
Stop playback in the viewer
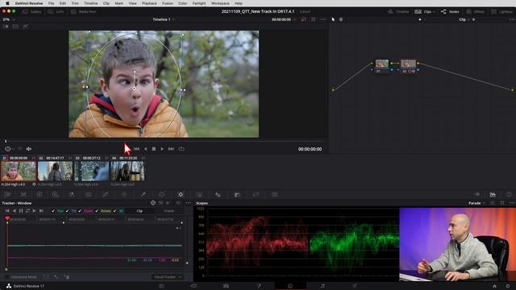pyautogui.click(x=154, y=149)
